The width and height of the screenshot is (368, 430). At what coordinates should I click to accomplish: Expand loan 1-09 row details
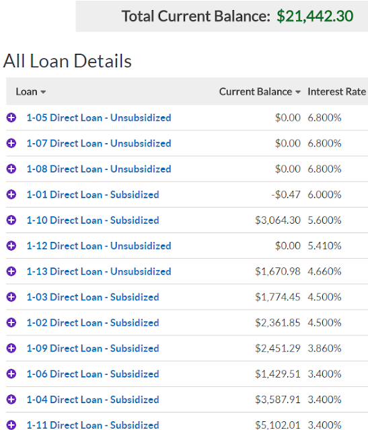[x=11, y=348]
